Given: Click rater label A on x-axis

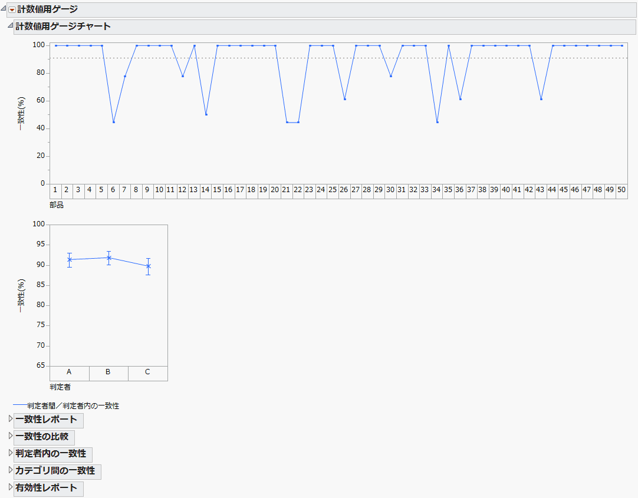Looking at the screenshot, I should point(69,371).
